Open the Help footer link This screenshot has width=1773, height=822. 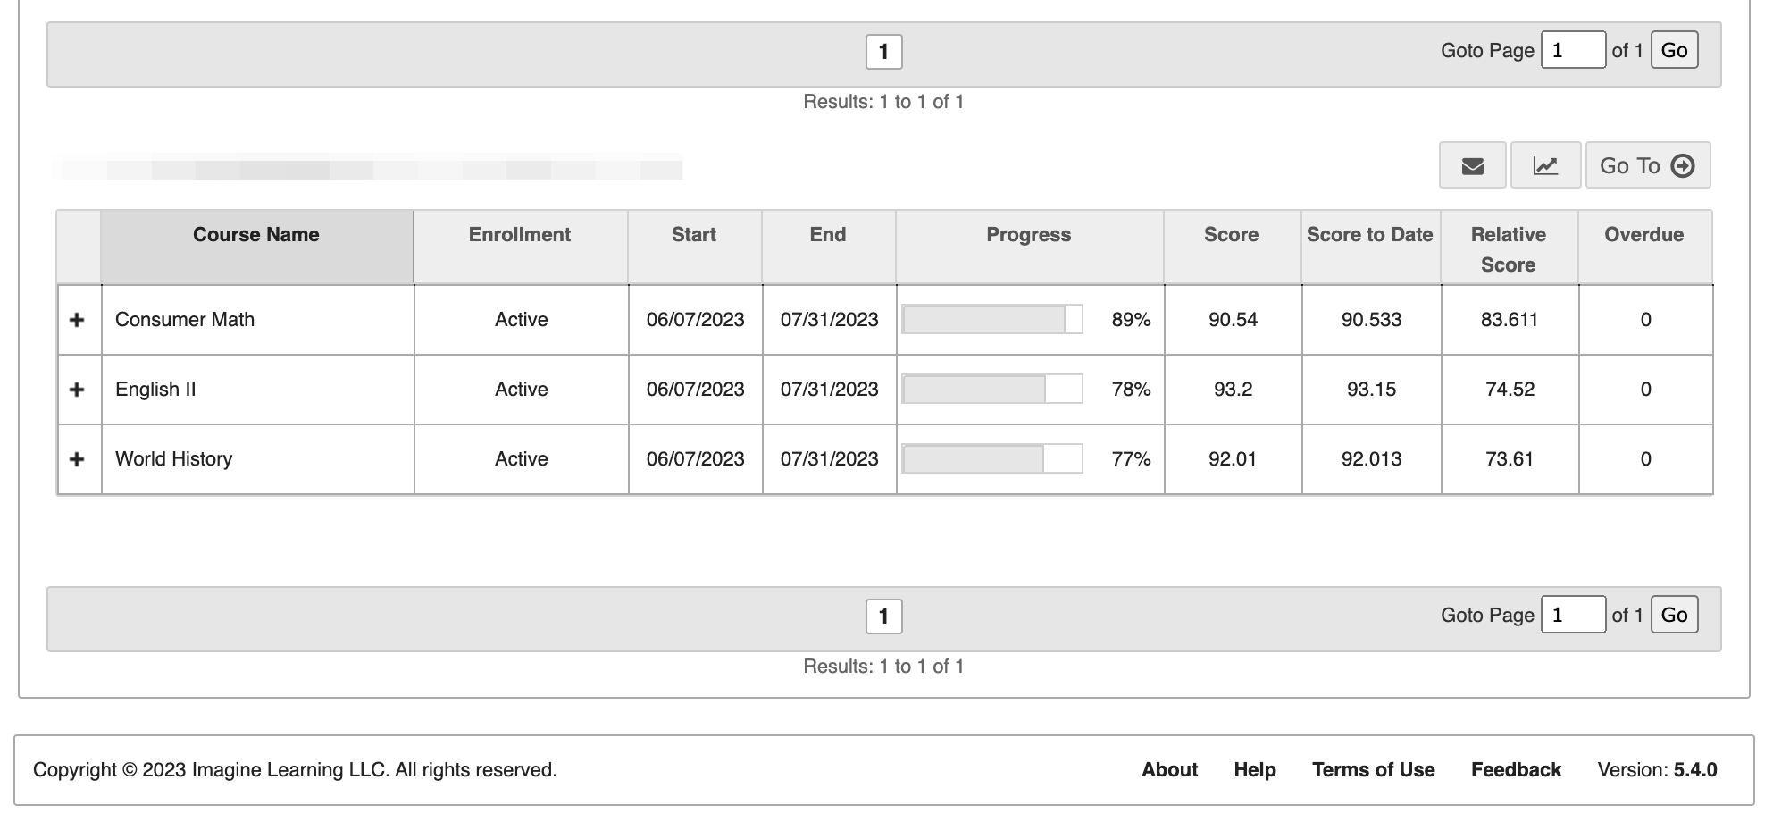1255,770
